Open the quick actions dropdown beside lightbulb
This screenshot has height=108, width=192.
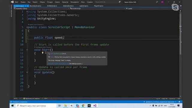(x=44, y=53)
